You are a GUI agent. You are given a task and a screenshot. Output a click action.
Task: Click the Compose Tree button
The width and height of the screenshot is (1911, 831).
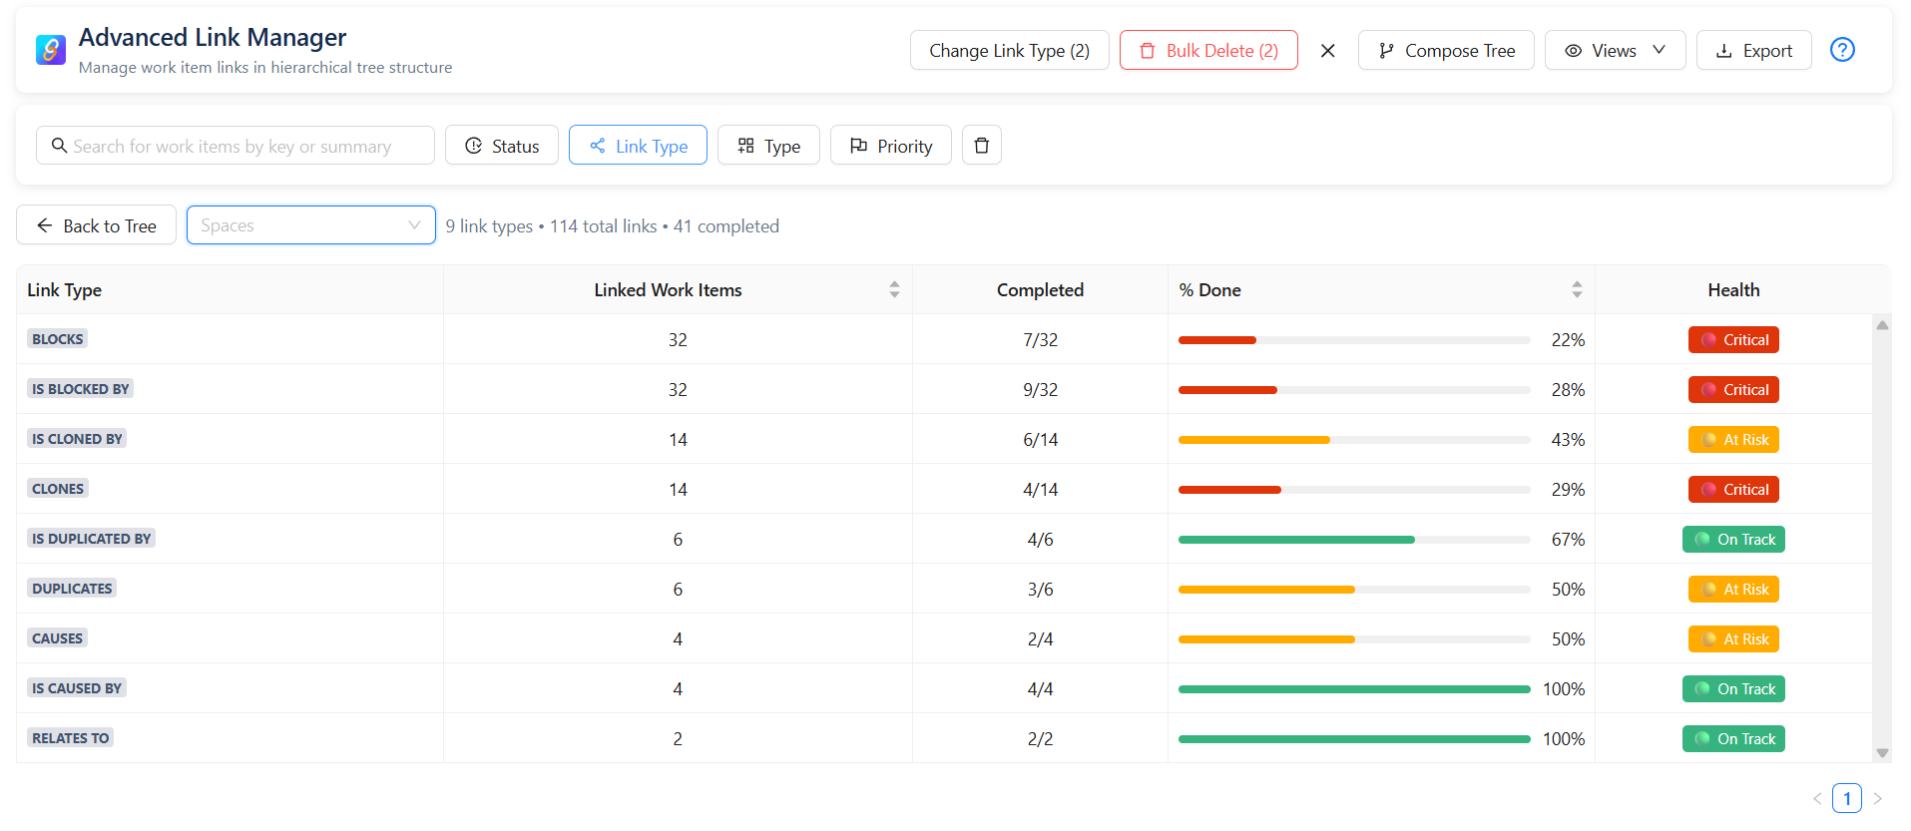coord(1445,51)
